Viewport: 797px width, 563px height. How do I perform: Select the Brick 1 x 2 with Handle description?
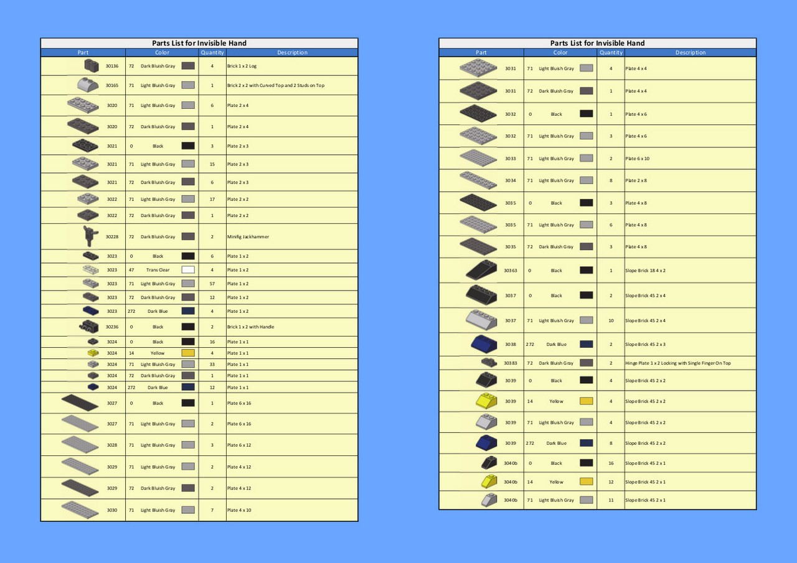(x=250, y=327)
